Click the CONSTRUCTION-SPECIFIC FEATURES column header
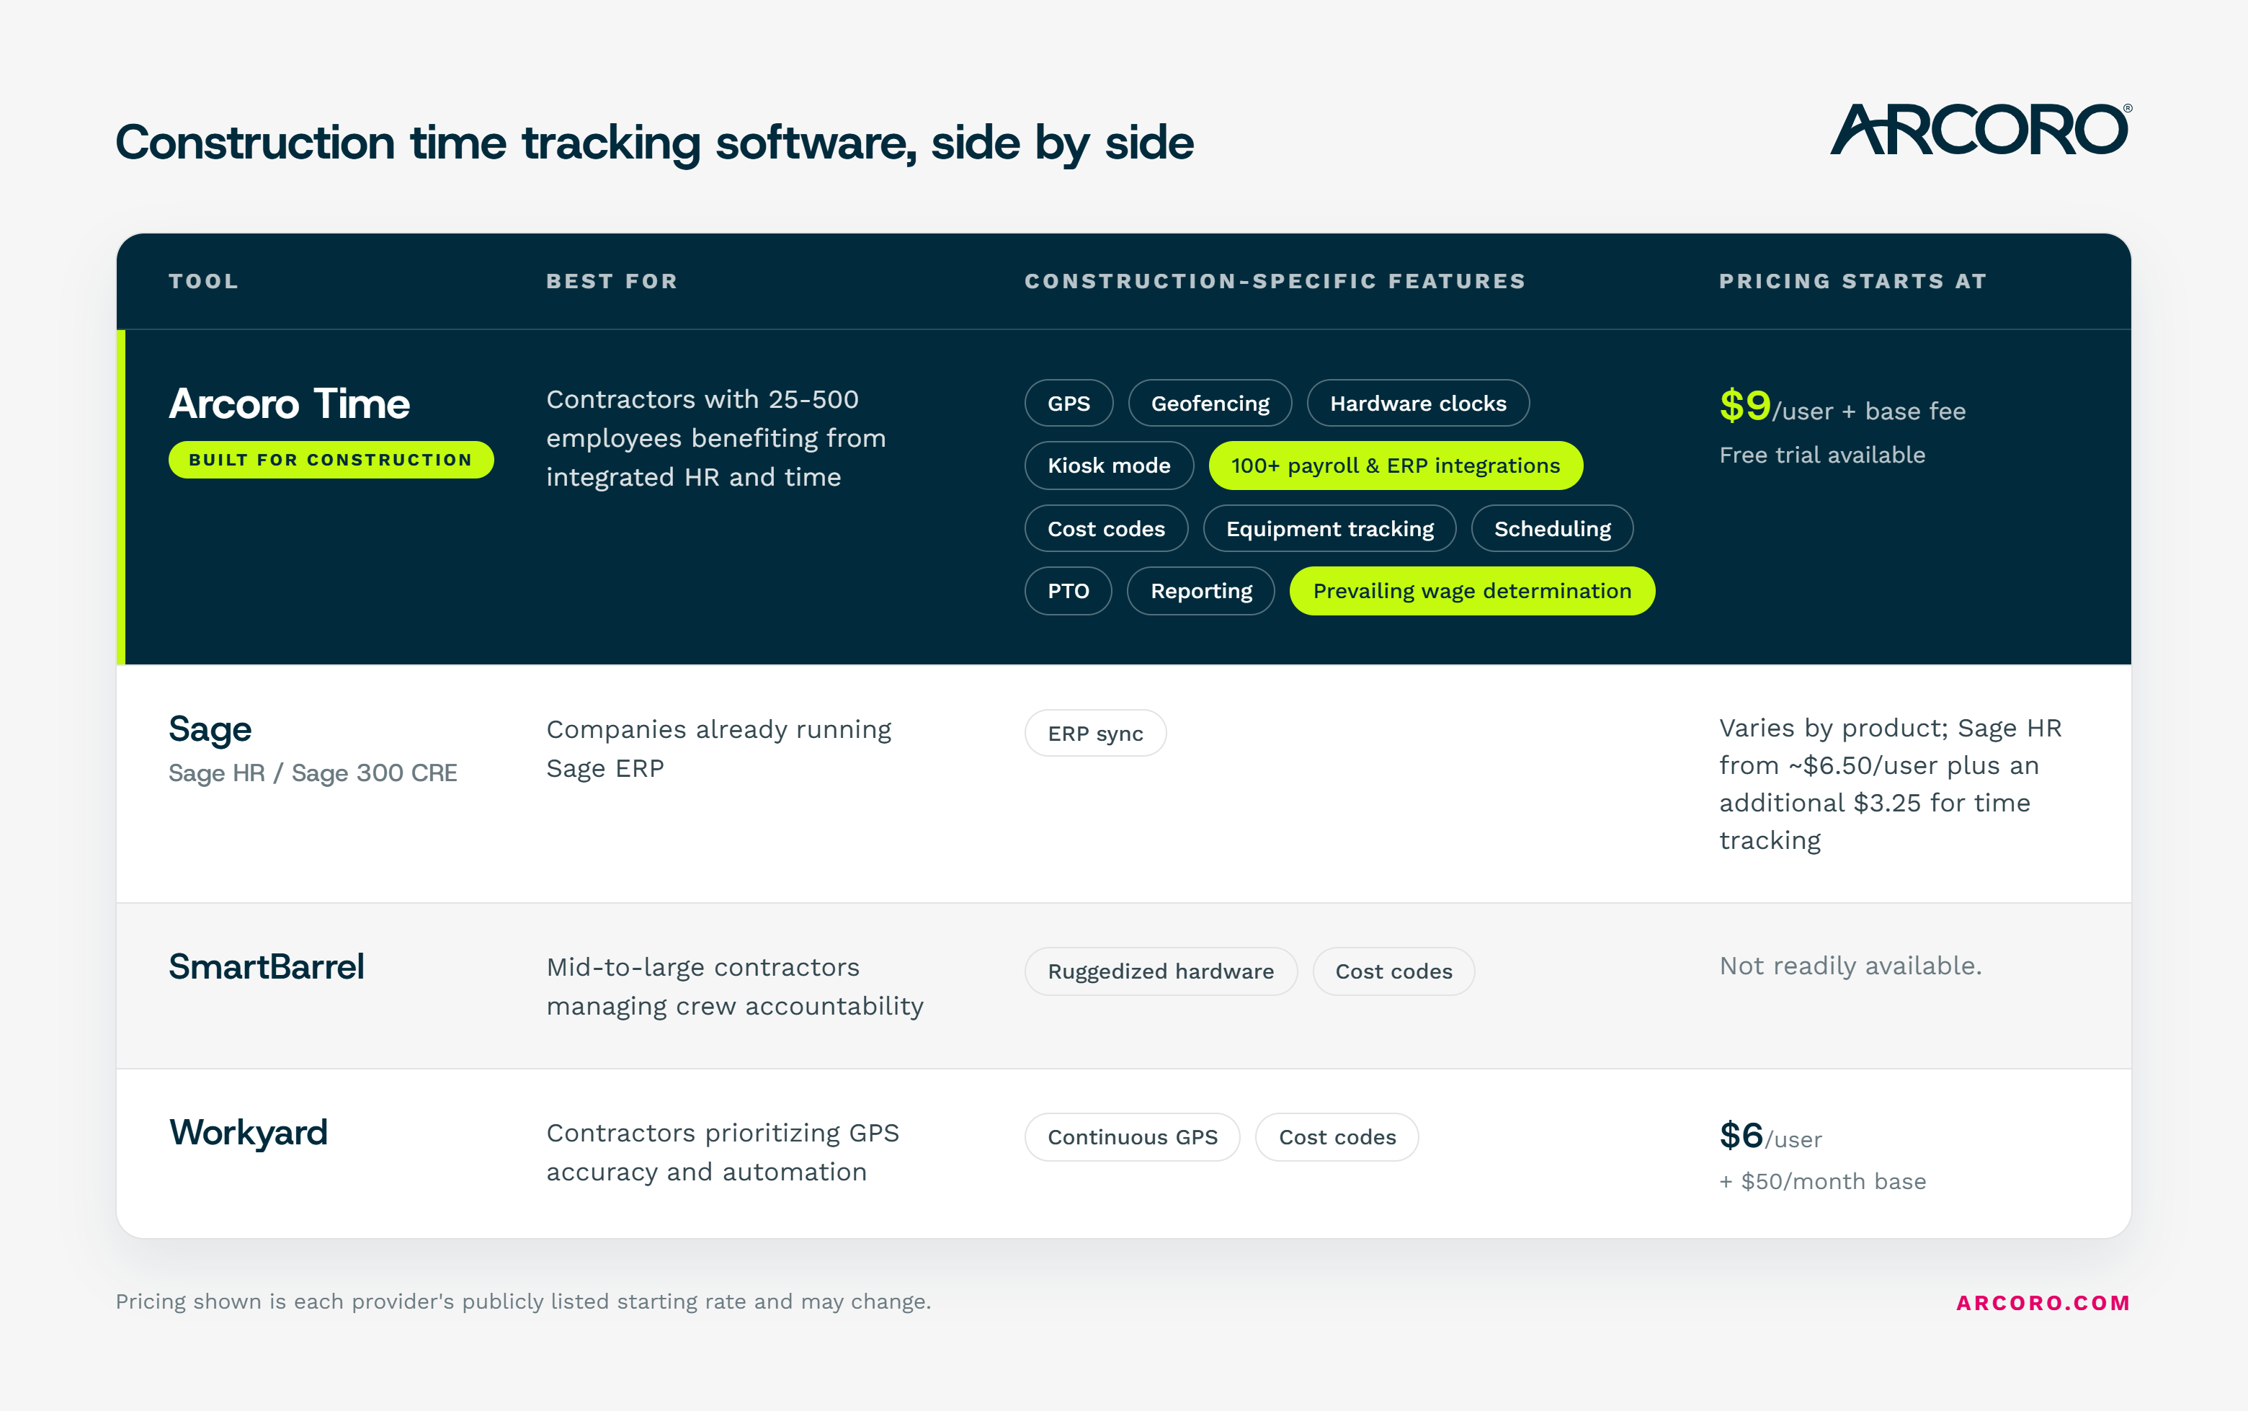Viewport: 2248px width, 1411px height. point(1275,281)
